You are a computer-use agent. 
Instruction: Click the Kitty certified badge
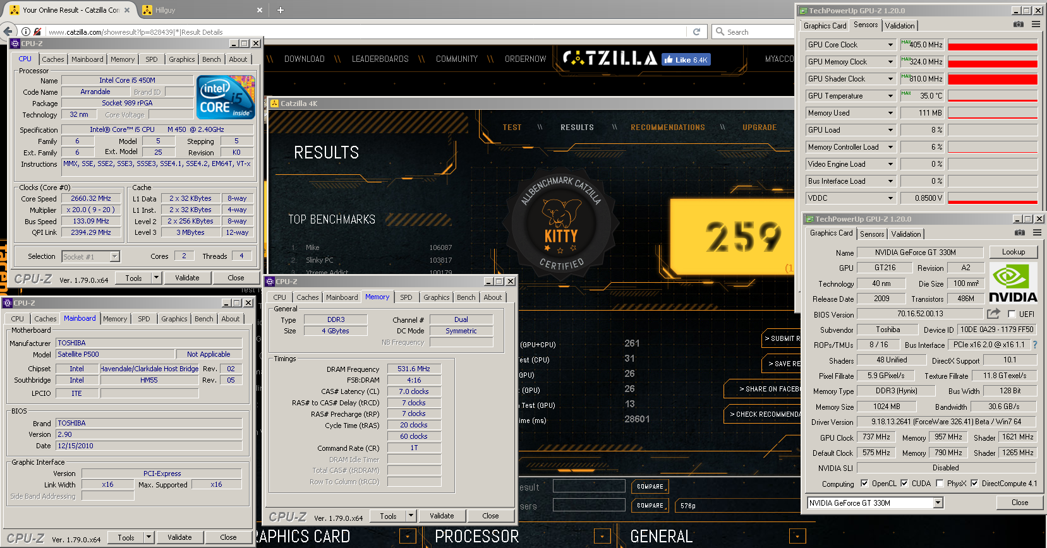point(560,223)
